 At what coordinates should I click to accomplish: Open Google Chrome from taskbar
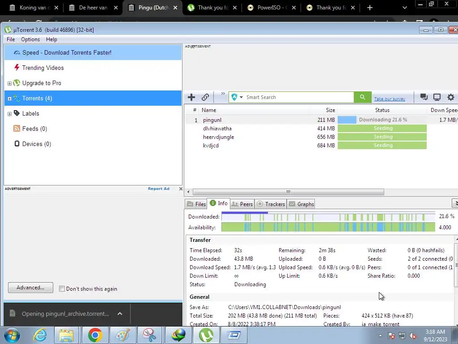pos(95,335)
